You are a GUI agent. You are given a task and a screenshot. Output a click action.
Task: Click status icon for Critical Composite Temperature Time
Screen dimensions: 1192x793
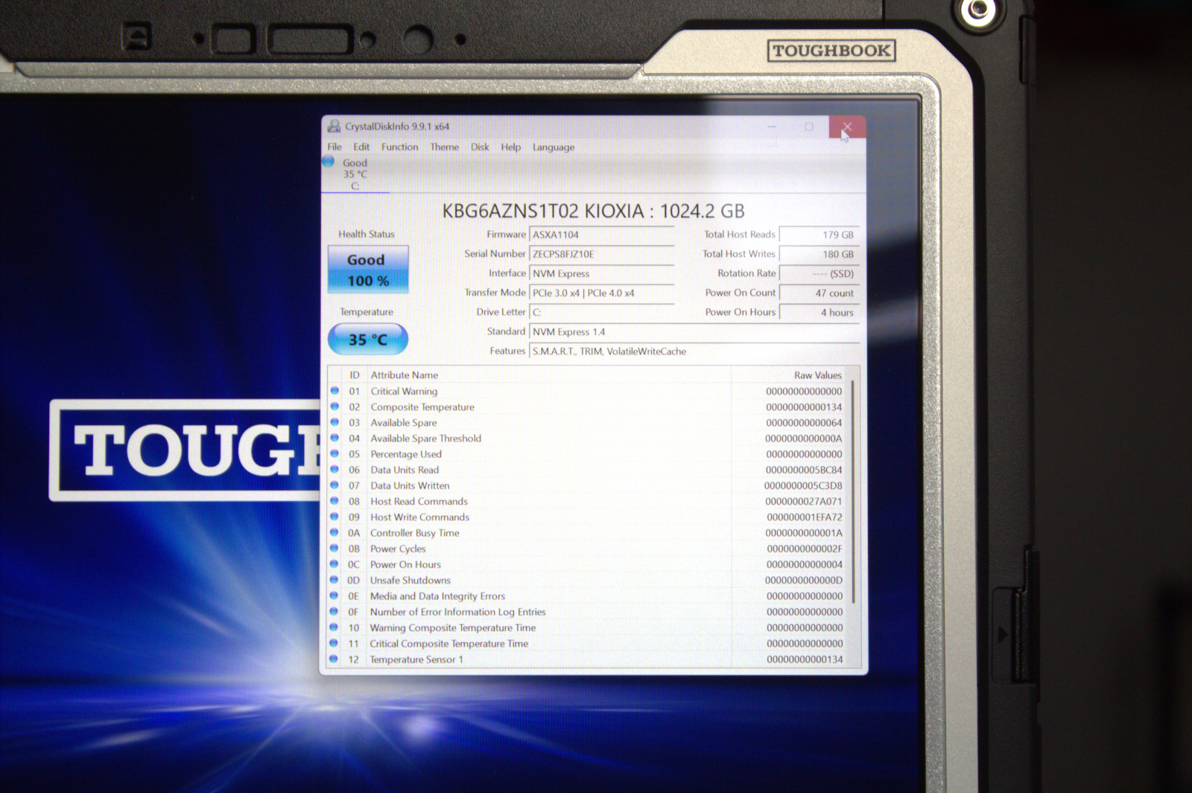pyautogui.click(x=334, y=643)
